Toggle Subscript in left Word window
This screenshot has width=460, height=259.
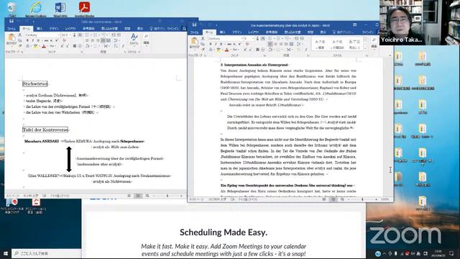[52, 40]
